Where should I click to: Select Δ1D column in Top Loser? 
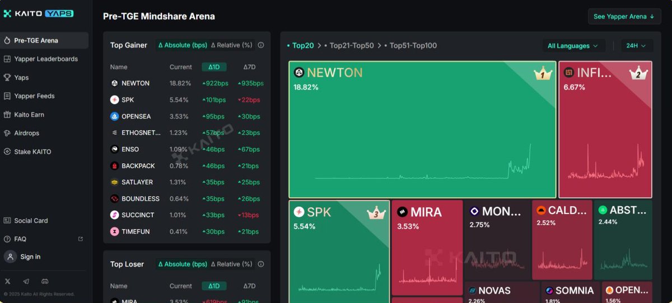[x=214, y=286]
